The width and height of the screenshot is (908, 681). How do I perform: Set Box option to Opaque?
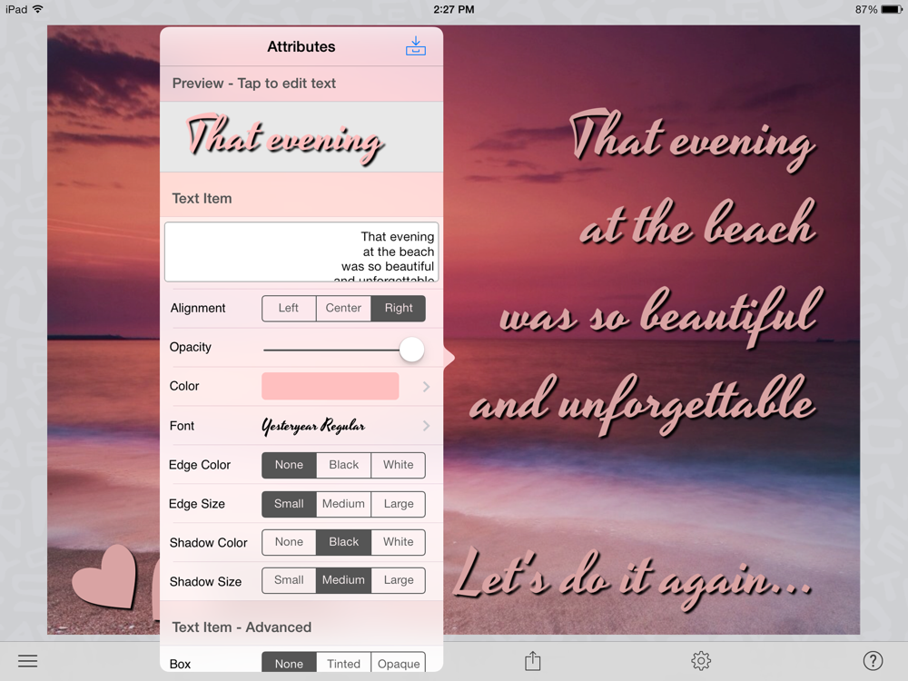tap(399, 663)
